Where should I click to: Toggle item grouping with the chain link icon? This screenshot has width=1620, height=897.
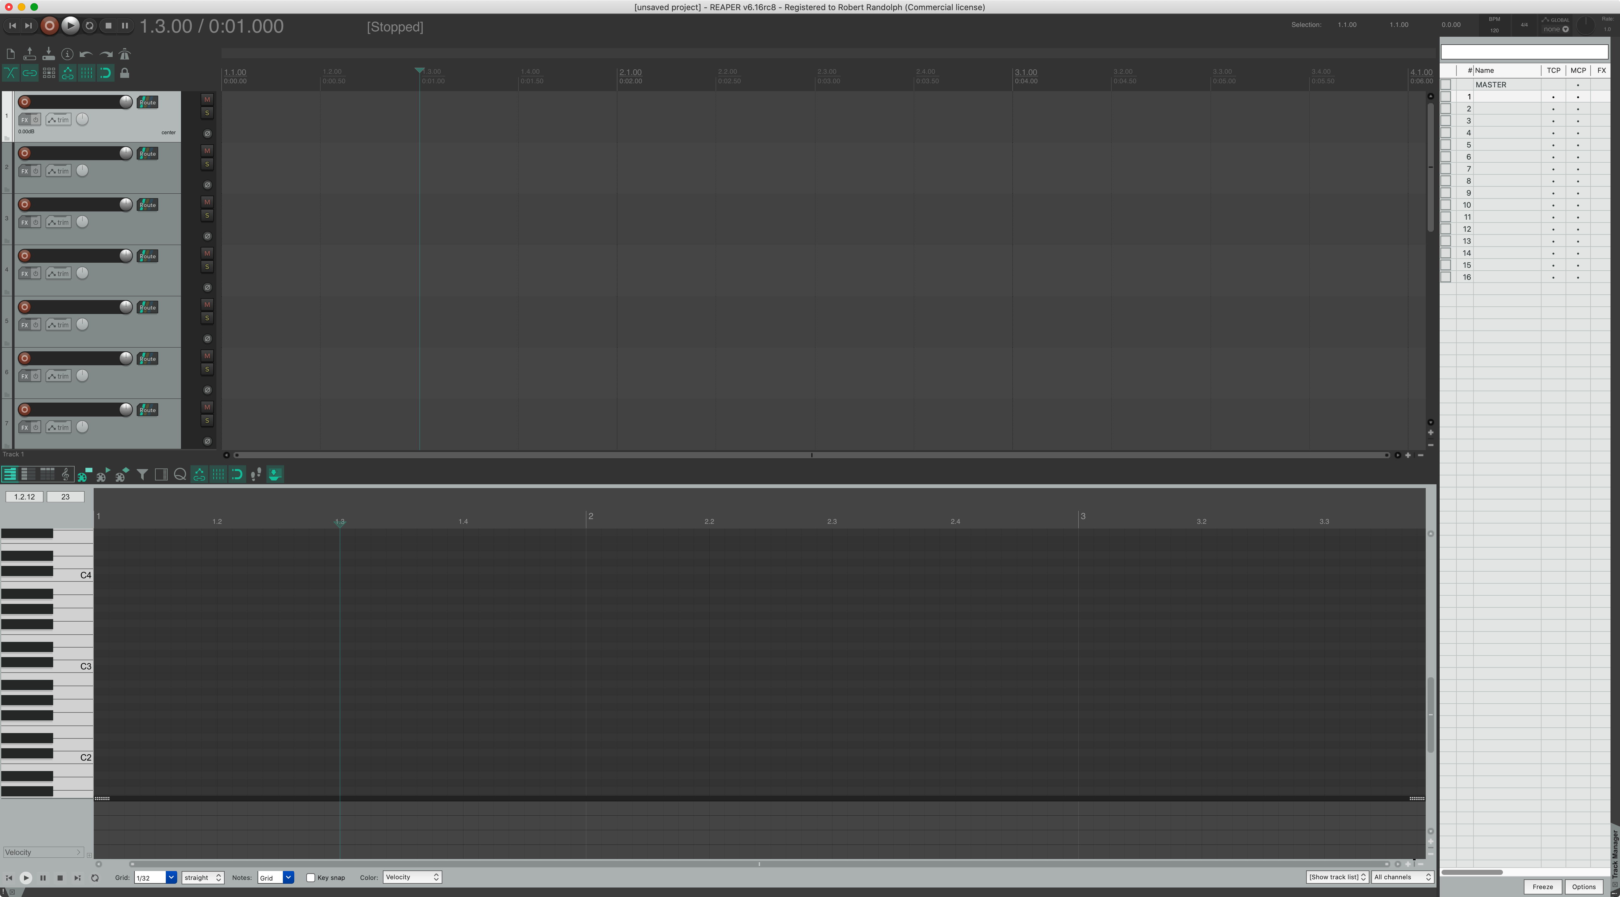(29, 73)
